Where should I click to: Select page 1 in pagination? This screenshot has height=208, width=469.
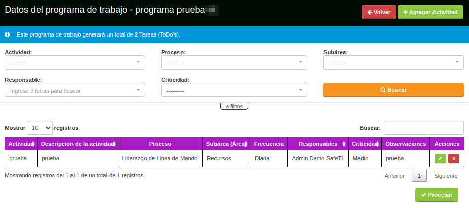pyautogui.click(x=419, y=176)
